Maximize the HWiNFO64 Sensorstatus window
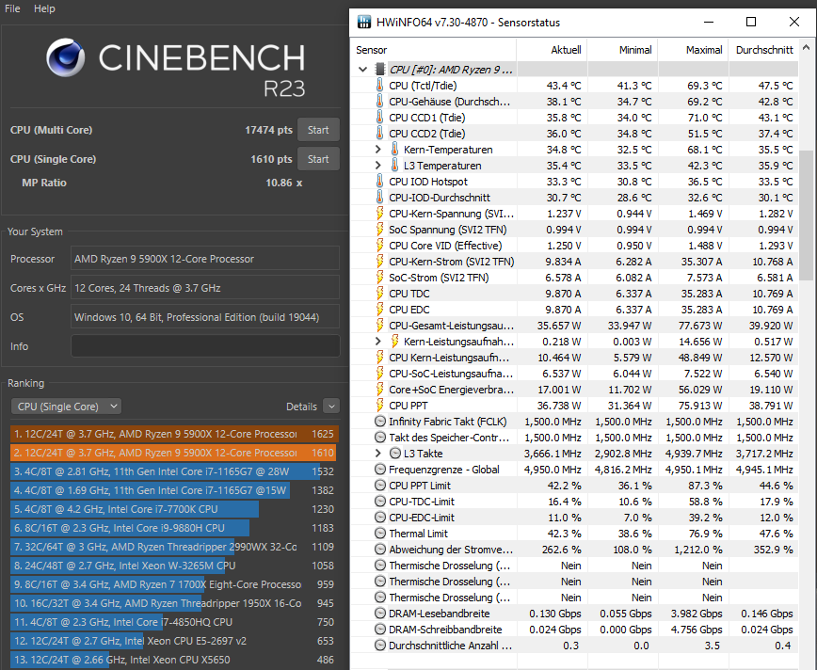Screen dimensions: 817x670 coord(751,22)
